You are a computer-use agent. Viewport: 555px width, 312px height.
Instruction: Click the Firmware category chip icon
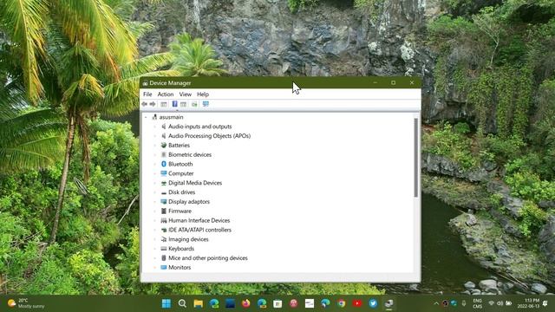(x=164, y=211)
